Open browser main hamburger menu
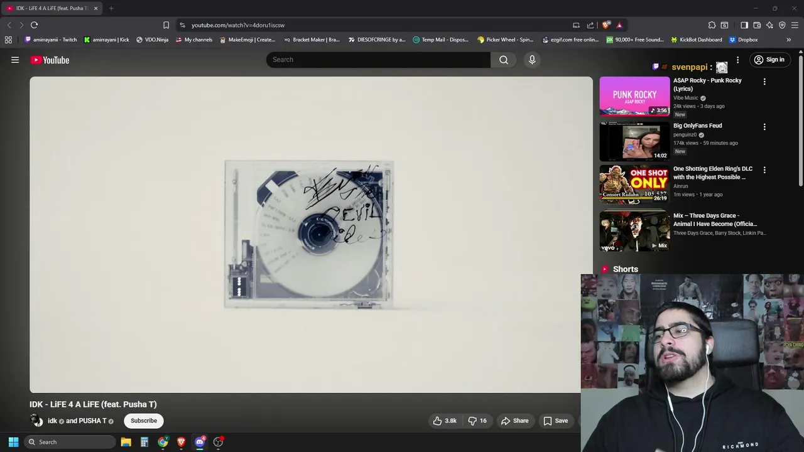804x452 pixels. pyautogui.click(x=795, y=25)
